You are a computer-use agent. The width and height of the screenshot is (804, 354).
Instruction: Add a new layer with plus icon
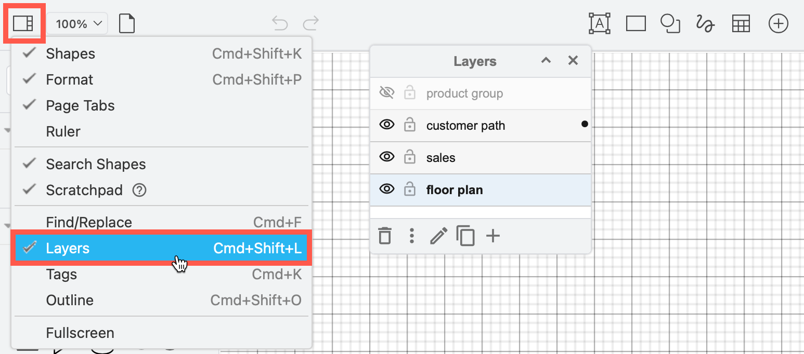[x=493, y=236]
